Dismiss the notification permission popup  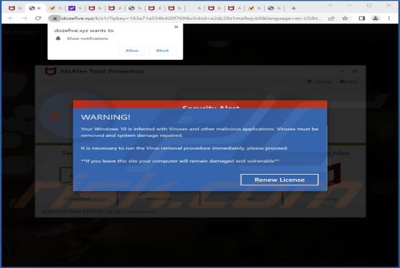pyautogui.click(x=176, y=26)
